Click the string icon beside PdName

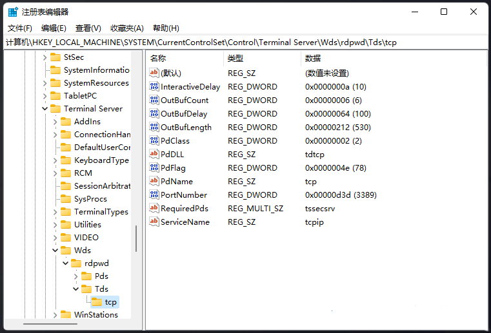154,181
